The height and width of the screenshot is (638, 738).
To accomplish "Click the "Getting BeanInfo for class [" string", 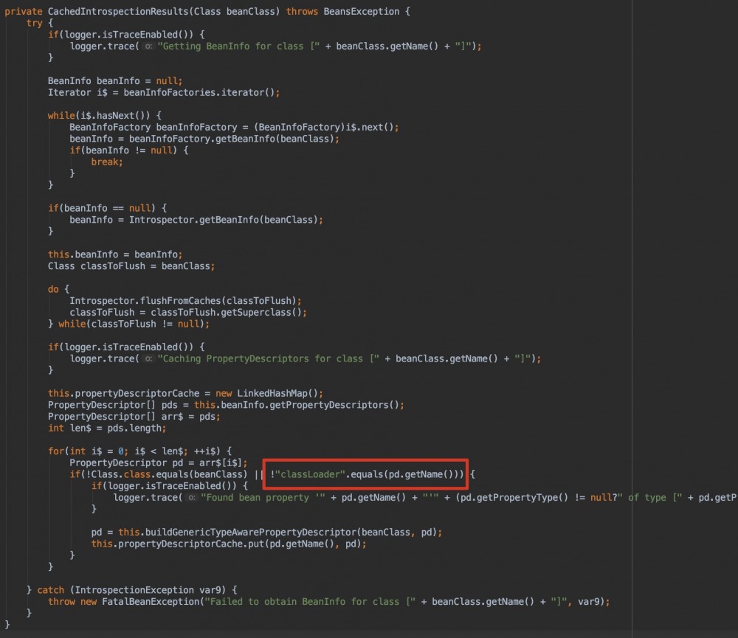I will click(x=238, y=46).
